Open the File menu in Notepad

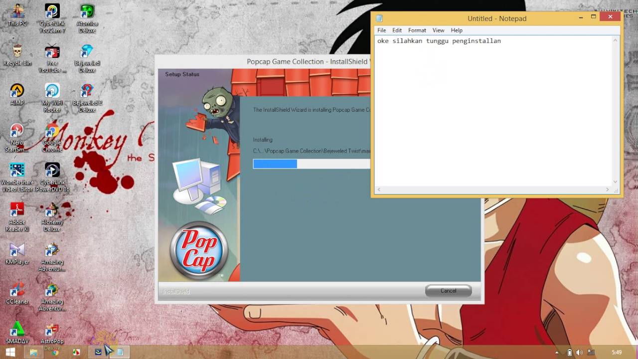pos(381,30)
